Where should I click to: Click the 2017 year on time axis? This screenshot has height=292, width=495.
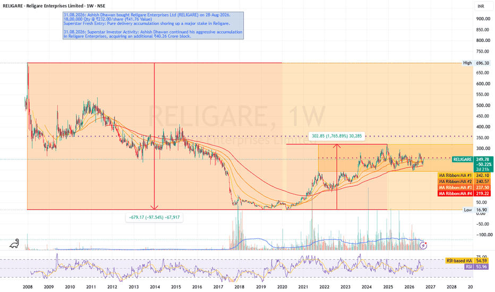[x=218, y=287]
